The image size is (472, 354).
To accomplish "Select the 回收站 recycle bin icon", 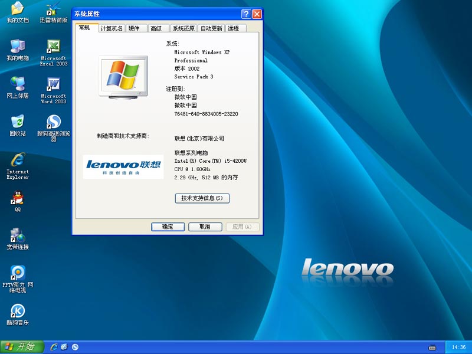I will 18,126.
